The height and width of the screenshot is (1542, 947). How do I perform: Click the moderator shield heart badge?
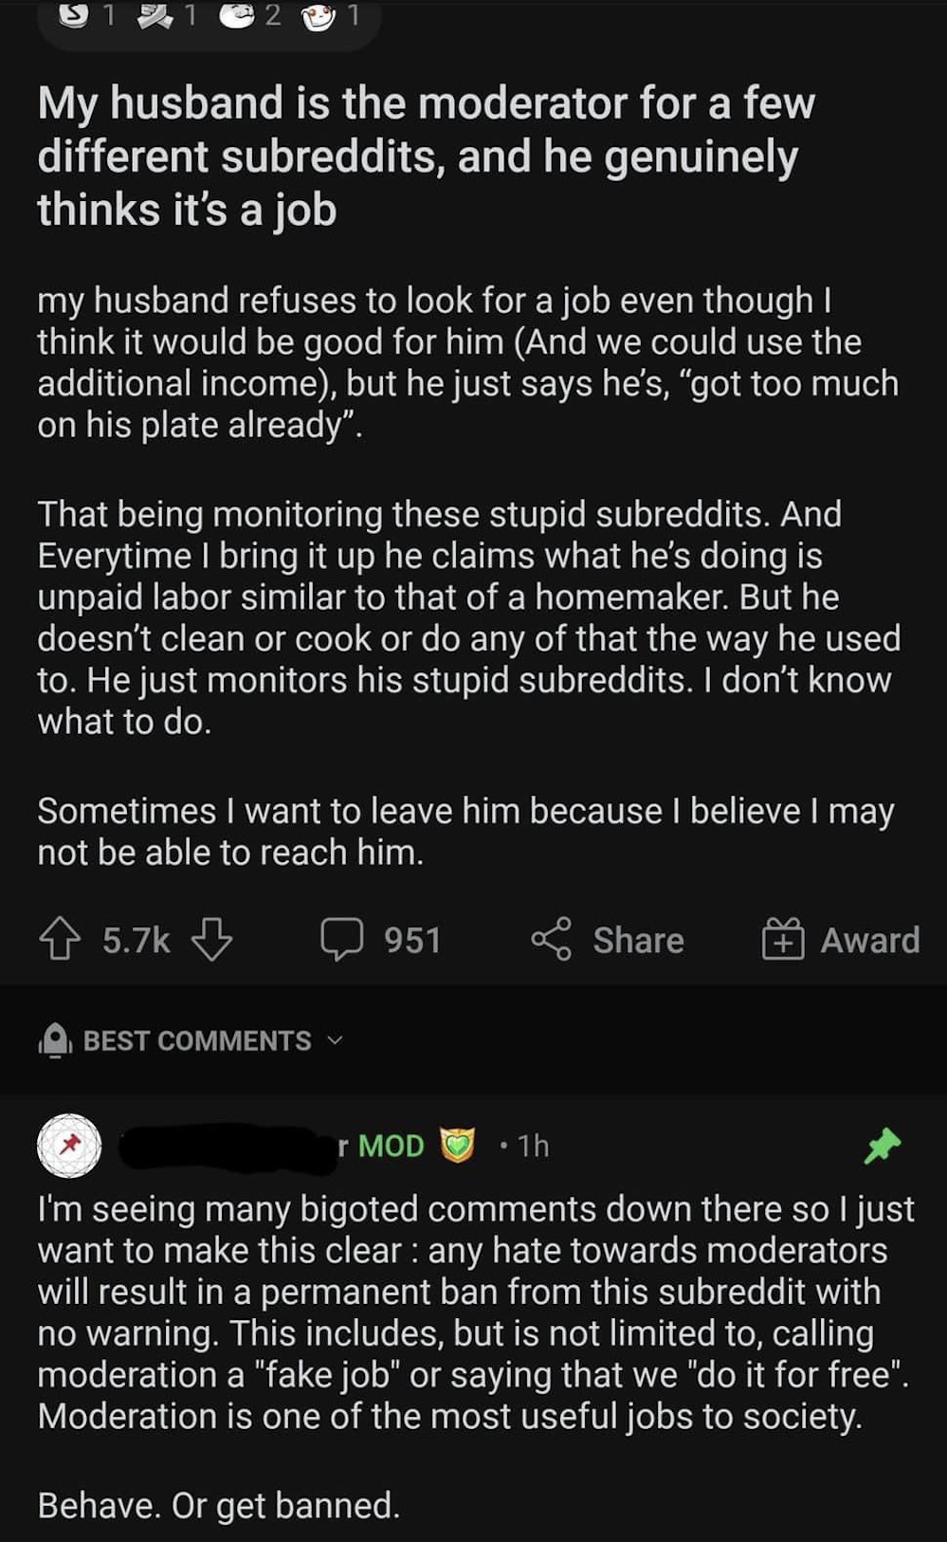(458, 1146)
